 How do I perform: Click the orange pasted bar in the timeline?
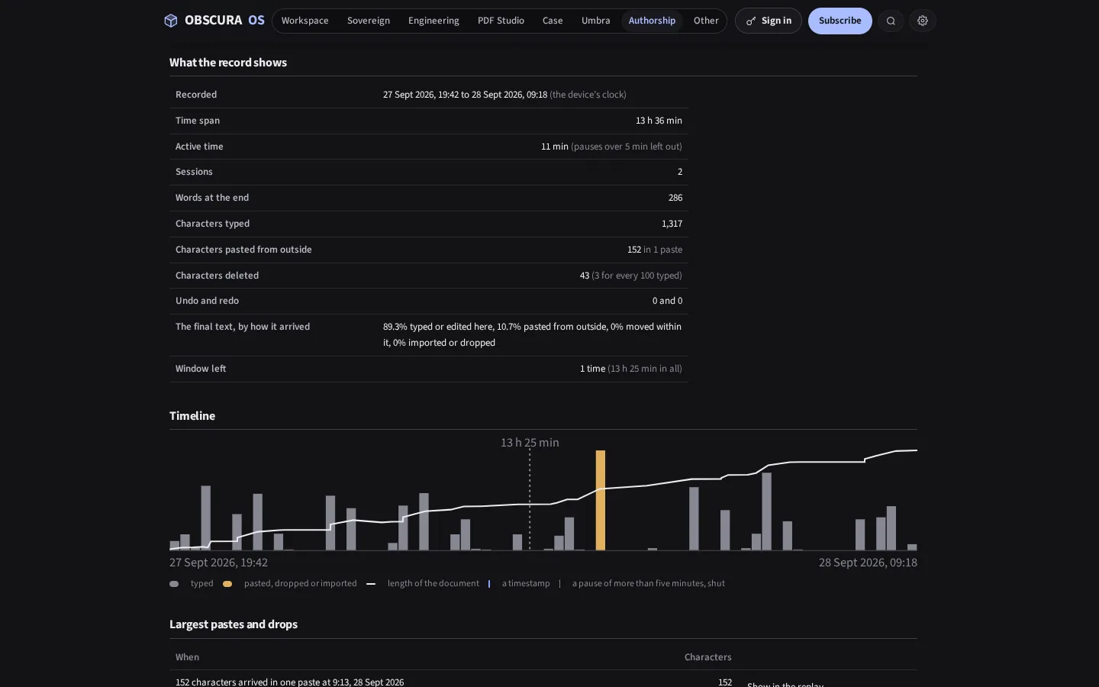[x=601, y=500]
